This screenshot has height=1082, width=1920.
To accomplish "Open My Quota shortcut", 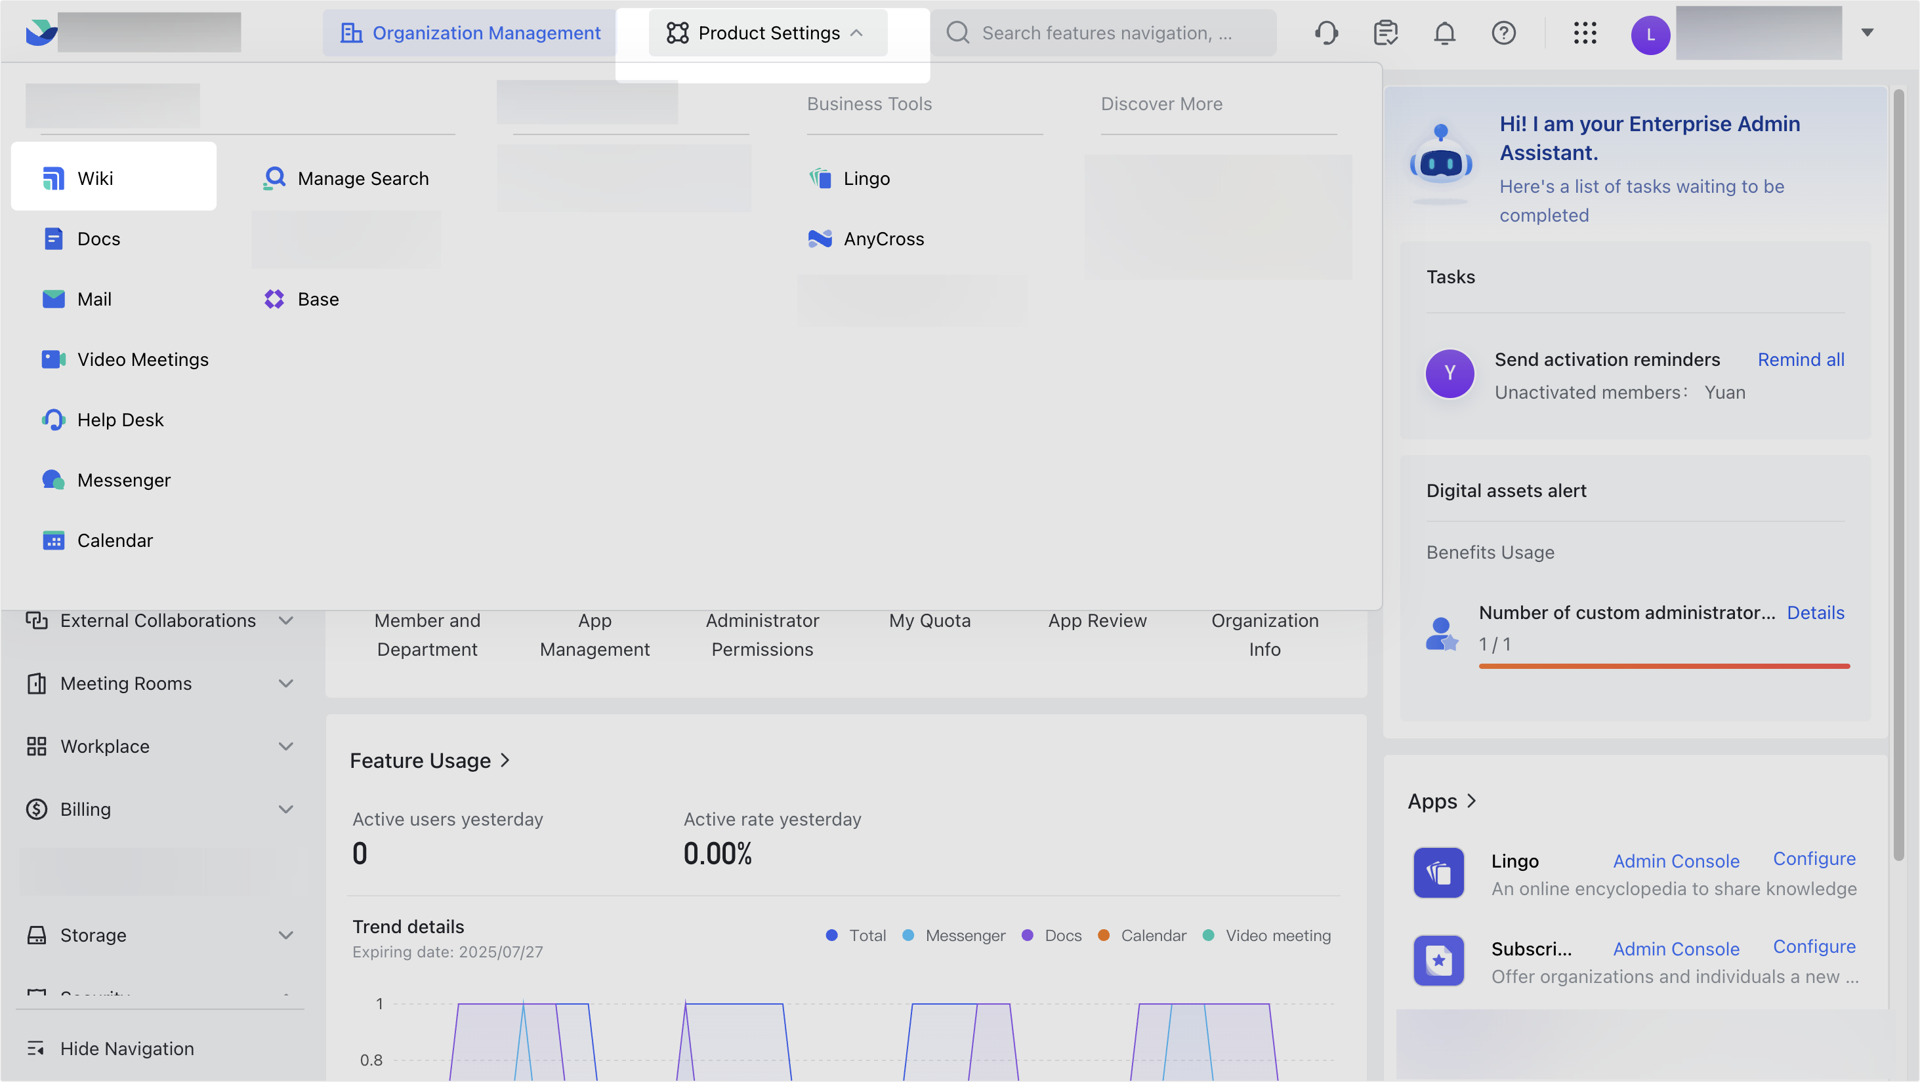I will click(929, 620).
